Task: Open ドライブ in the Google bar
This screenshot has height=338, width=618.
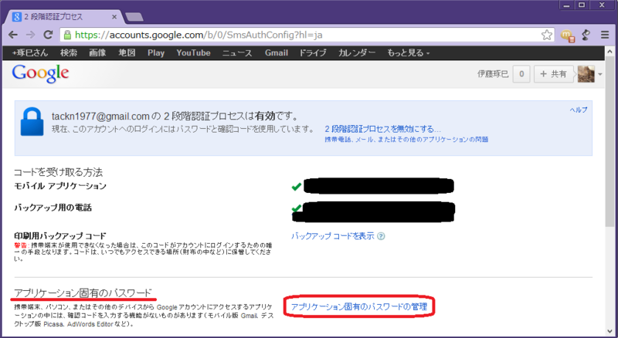Action: [x=313, y=52]
